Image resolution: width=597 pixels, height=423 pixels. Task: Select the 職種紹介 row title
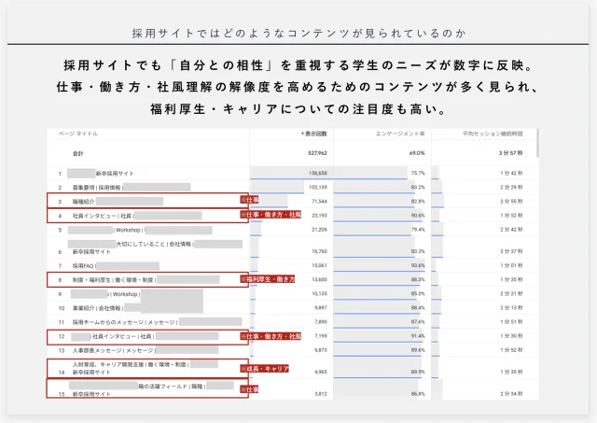pos(83,202)
